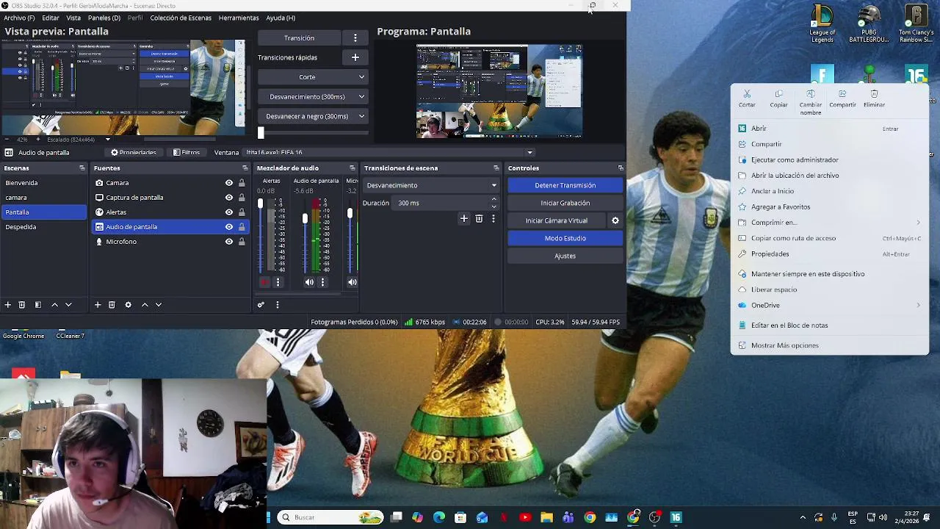Open audio mixer menu three-dots at bottom
This screenshot has height=529, width=940.
(278, 304)
